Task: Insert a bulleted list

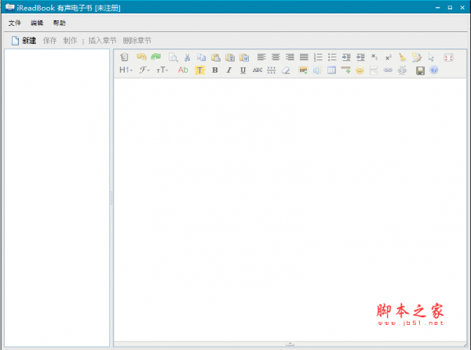Action: click(x=332, y=57)
